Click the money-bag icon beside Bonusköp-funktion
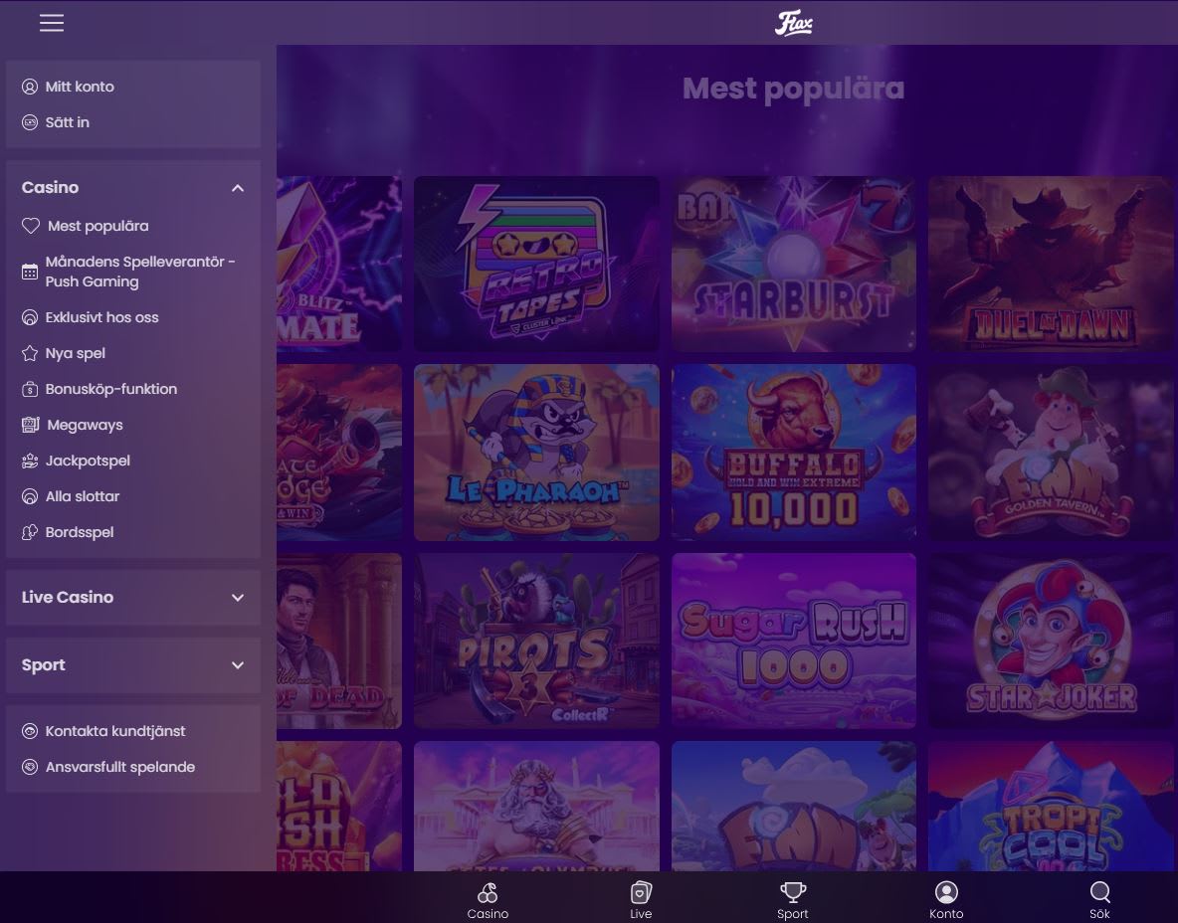This screenshot has height=923, width=1178. pyautogui.click(x=29, y=389)
